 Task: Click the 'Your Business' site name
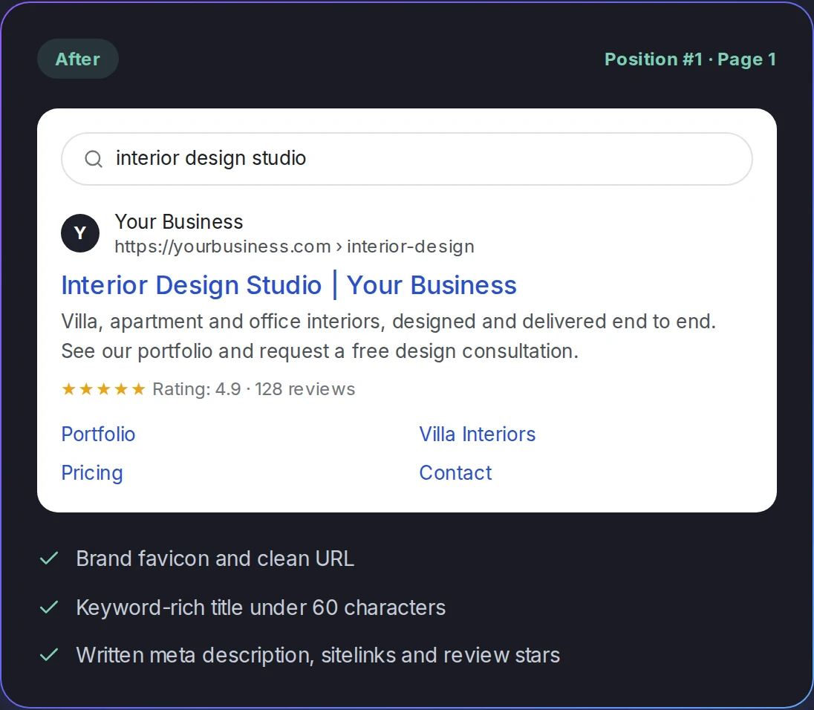(x=178, y=221)
